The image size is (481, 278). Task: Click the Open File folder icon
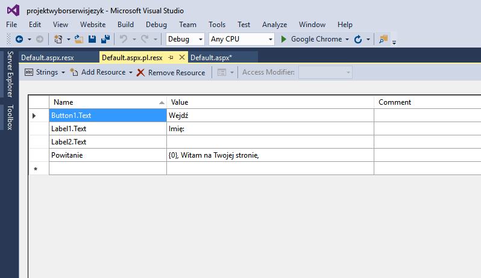79,39
